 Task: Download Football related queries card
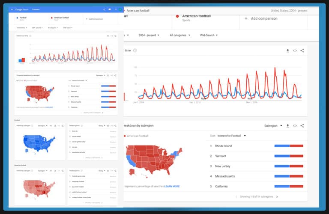coord(108,126)
